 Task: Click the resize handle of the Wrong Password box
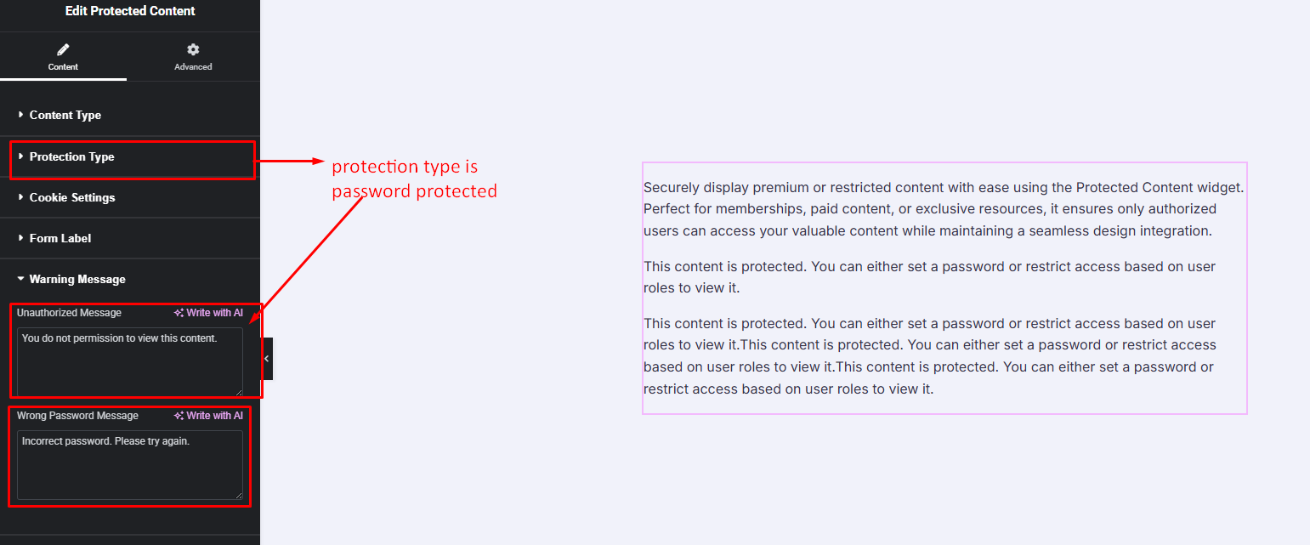[x=239, y=495]
